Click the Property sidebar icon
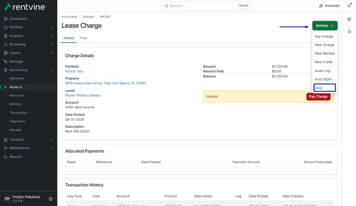Image resolution: width=356 pixels, height=206 pixels. (6, 36)
